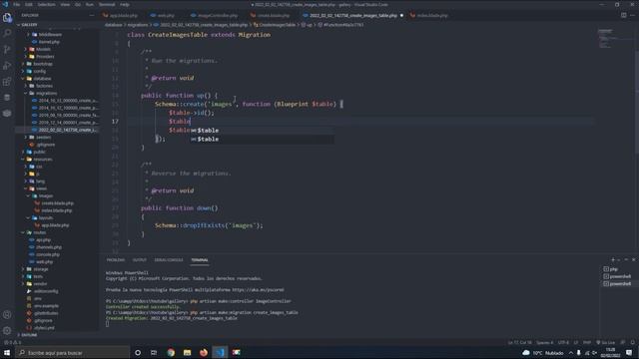Open File Explorer from taskbar
Screen dimensions: 639x359
pos(187,352)
